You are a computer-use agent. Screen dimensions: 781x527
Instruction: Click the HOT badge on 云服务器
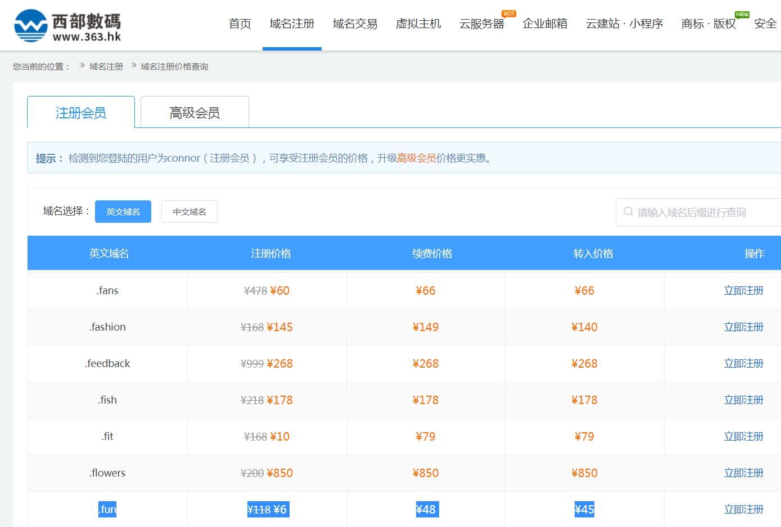[509, 13]
